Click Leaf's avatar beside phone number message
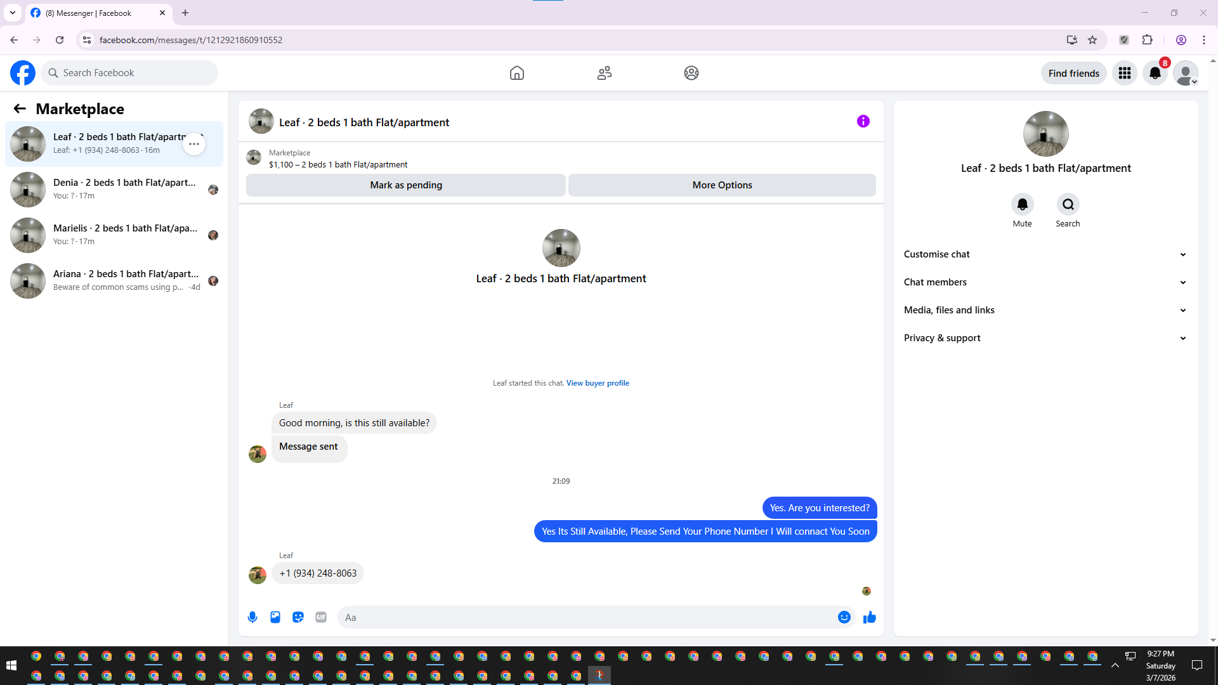The width and height of the screenshot is (1218, 685). (x=258, y=575)
